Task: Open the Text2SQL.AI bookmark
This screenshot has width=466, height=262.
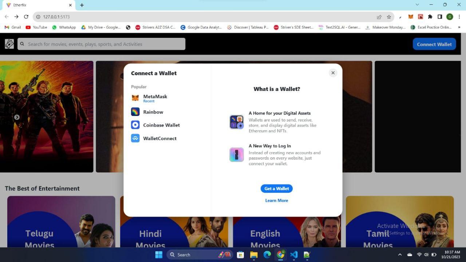Action: point(340,27)
